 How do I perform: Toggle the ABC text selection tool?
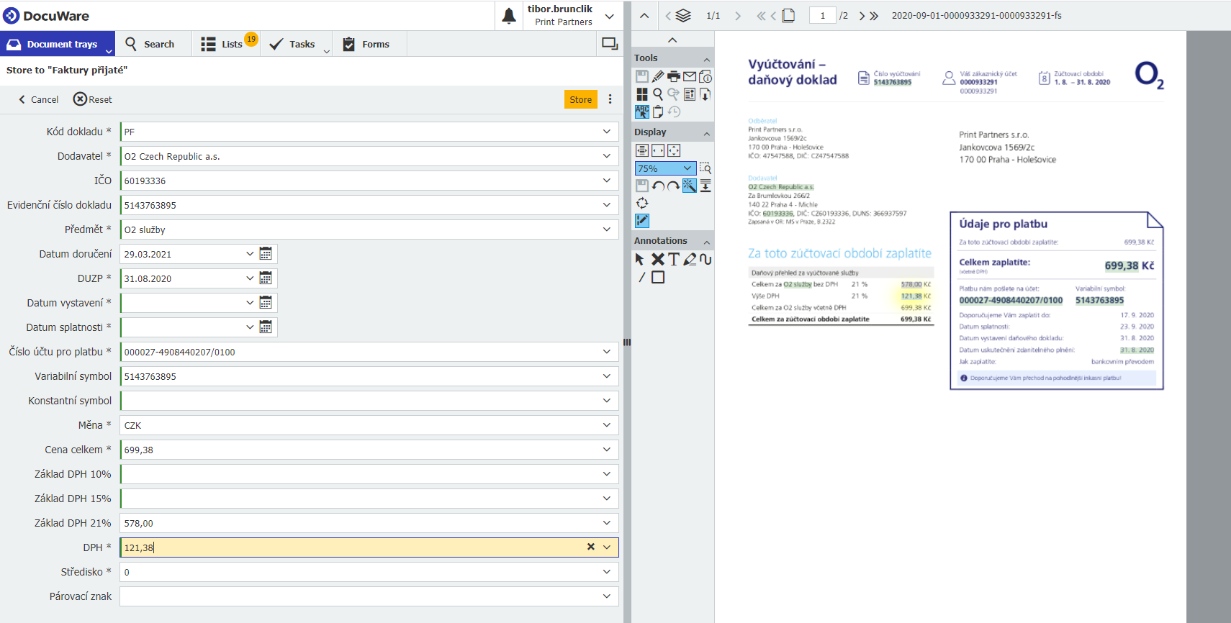click(642, 112)
